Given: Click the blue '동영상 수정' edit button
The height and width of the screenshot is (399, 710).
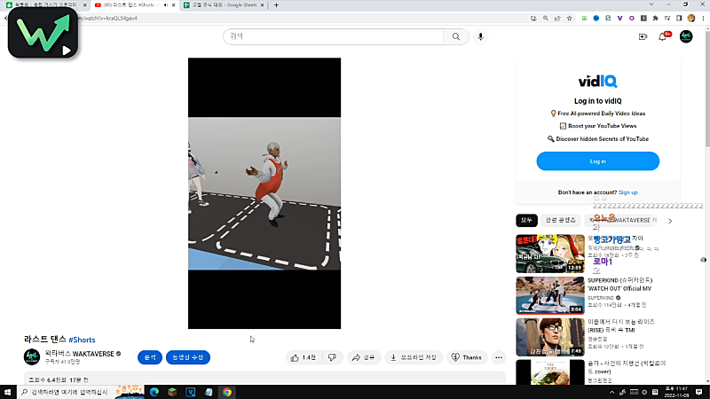Looking at the screenshot, I should [x=188, y=357].
